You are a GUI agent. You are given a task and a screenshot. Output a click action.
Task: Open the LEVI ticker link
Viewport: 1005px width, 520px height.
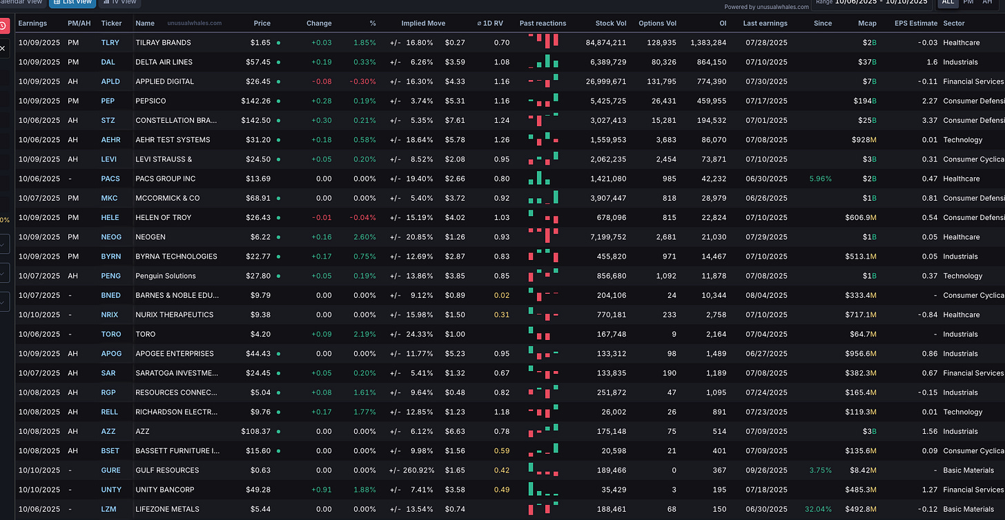[110, 159]
